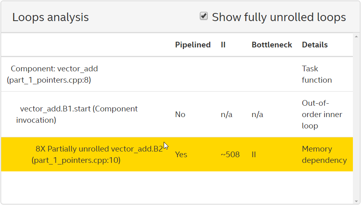Image resolution: width=361 pixels, height=205 pixels.
Task: Click the Yes pipelined value in B2 row
Action: (181, 155)
